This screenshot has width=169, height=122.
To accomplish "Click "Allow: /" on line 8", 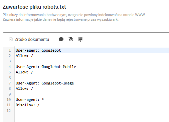I will point(24,88).
